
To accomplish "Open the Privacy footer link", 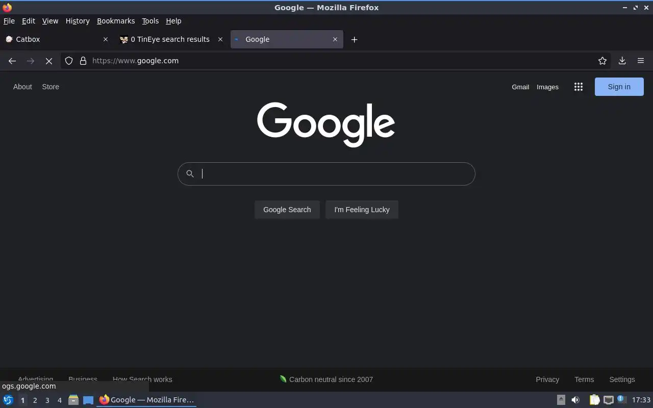I will pos(547,379).
